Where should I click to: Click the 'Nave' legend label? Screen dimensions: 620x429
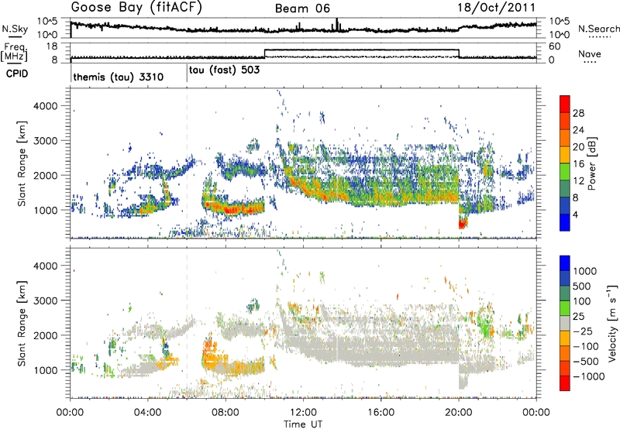pyautogui.click(x=589, y=53)
